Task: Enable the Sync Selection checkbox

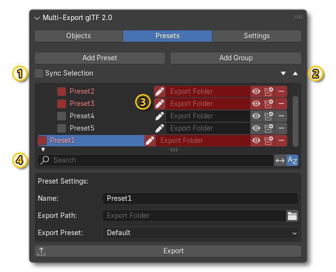Action: point(39,73)
